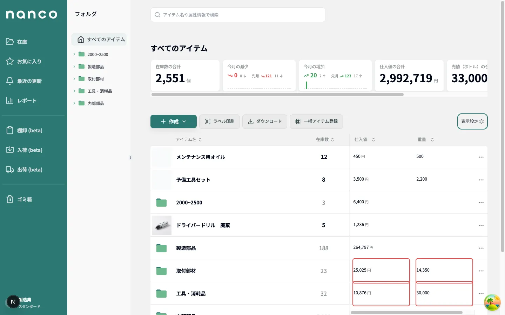Expand the 工具・消耗品 folder chevron in tree
The image size is (505, 315).
point(74,91)
